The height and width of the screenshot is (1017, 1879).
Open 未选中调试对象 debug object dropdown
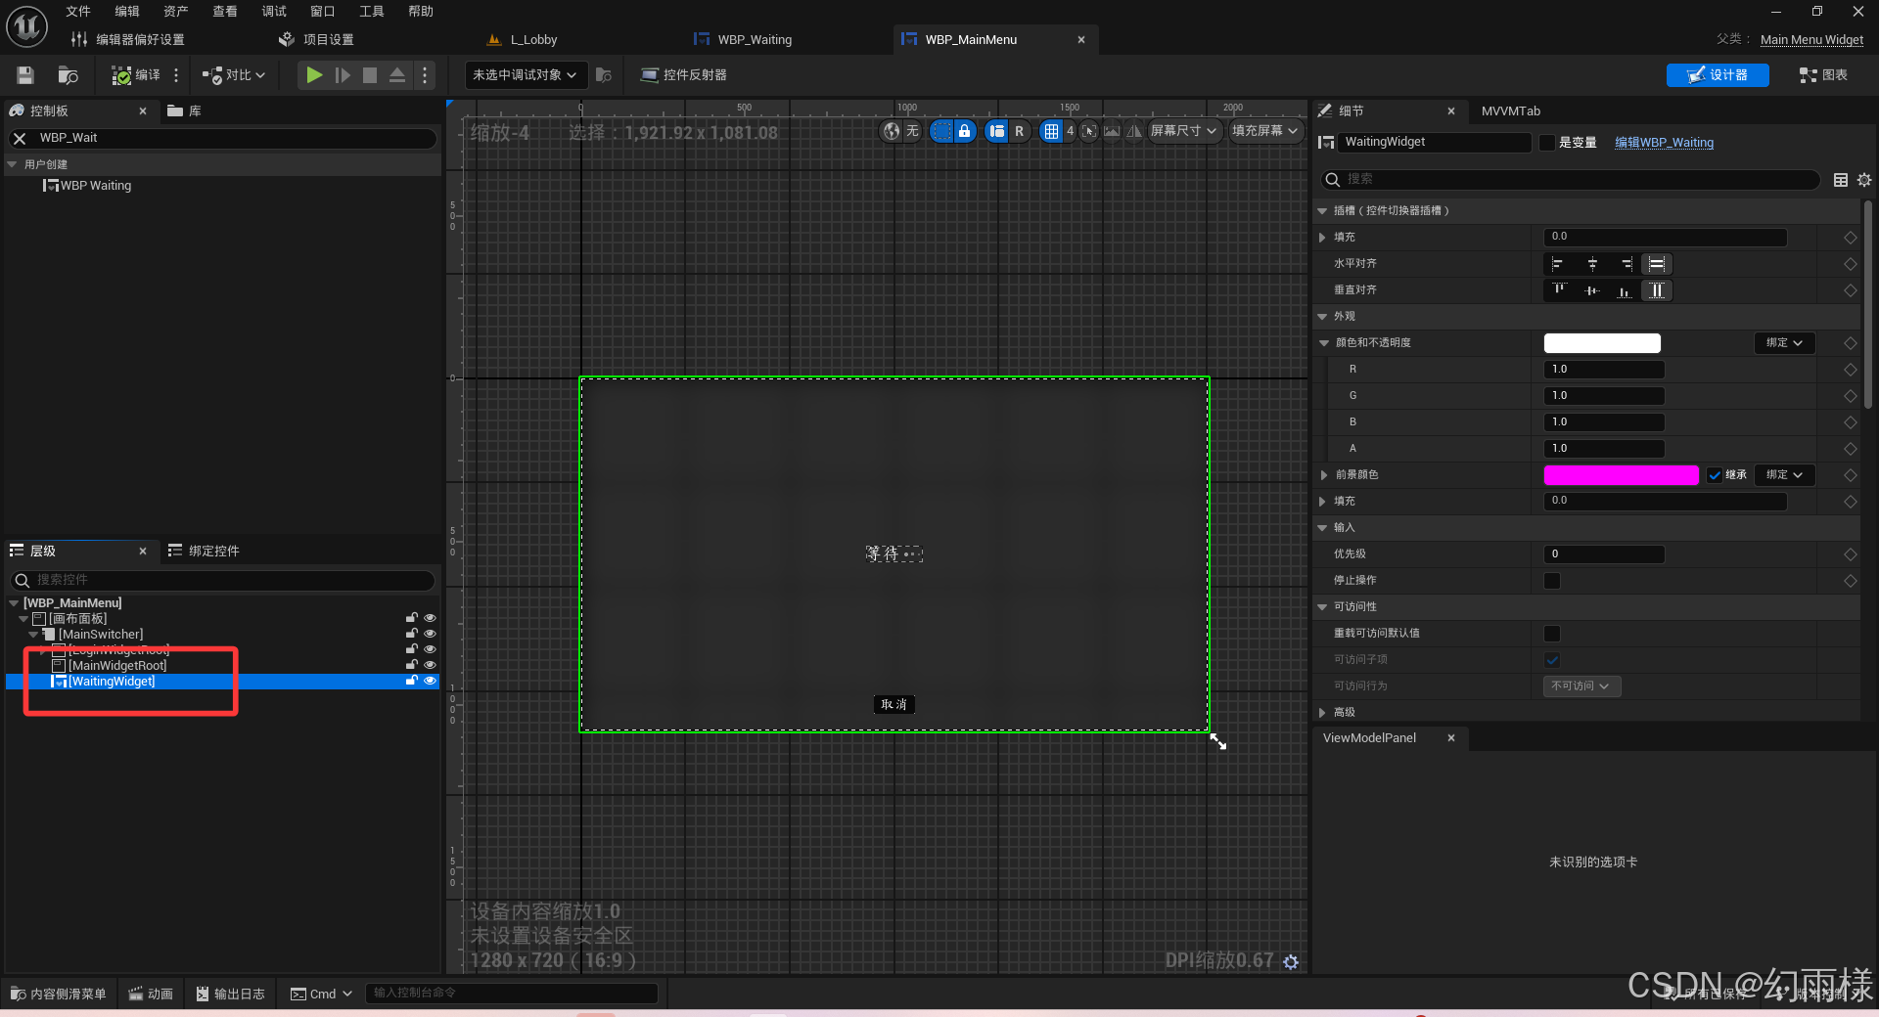pyautogui.click(x=525, y=75)
